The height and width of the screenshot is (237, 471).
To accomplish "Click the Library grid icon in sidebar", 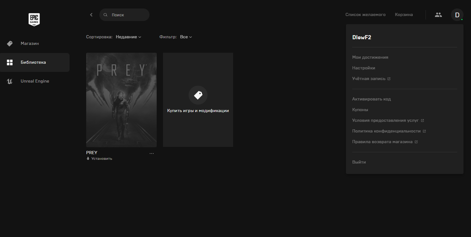I will pos(10,62).
